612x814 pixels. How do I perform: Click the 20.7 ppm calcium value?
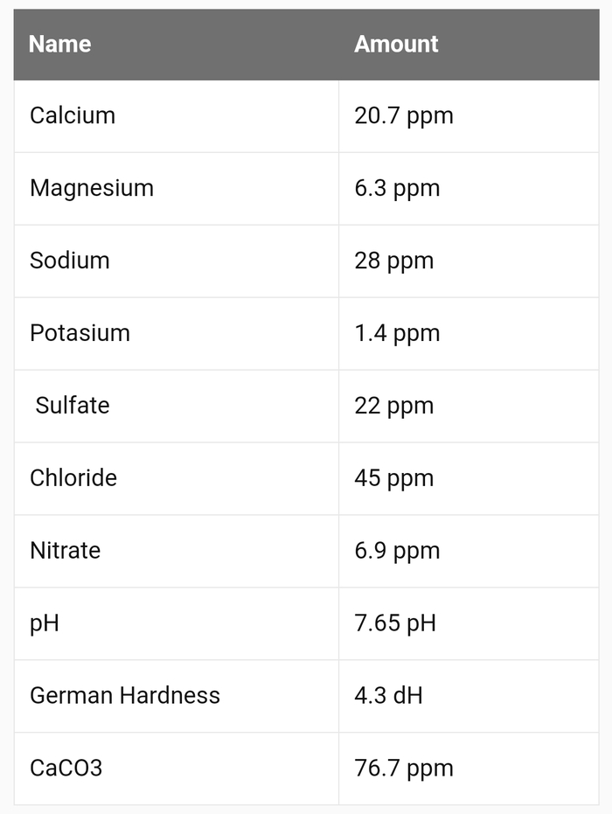404,115
